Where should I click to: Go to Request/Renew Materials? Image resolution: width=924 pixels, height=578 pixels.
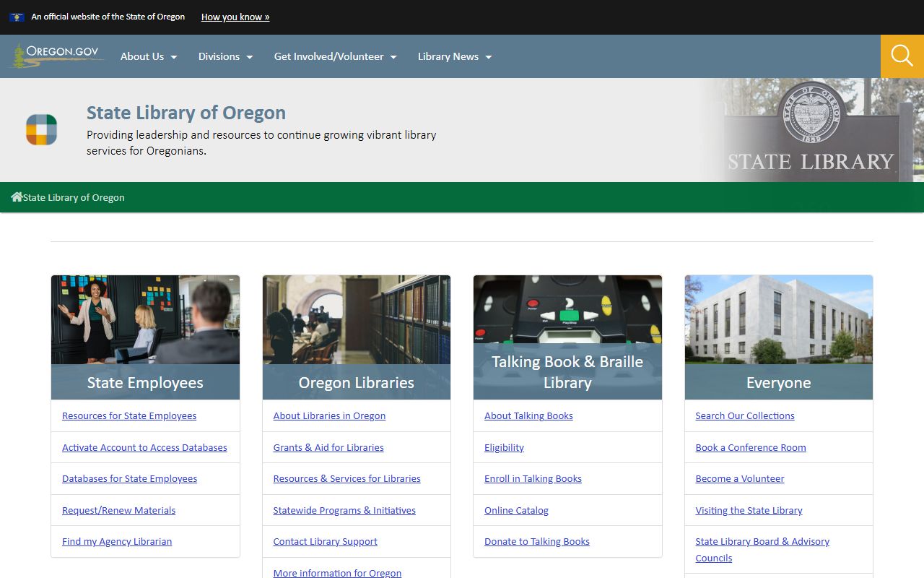(119, 510)
